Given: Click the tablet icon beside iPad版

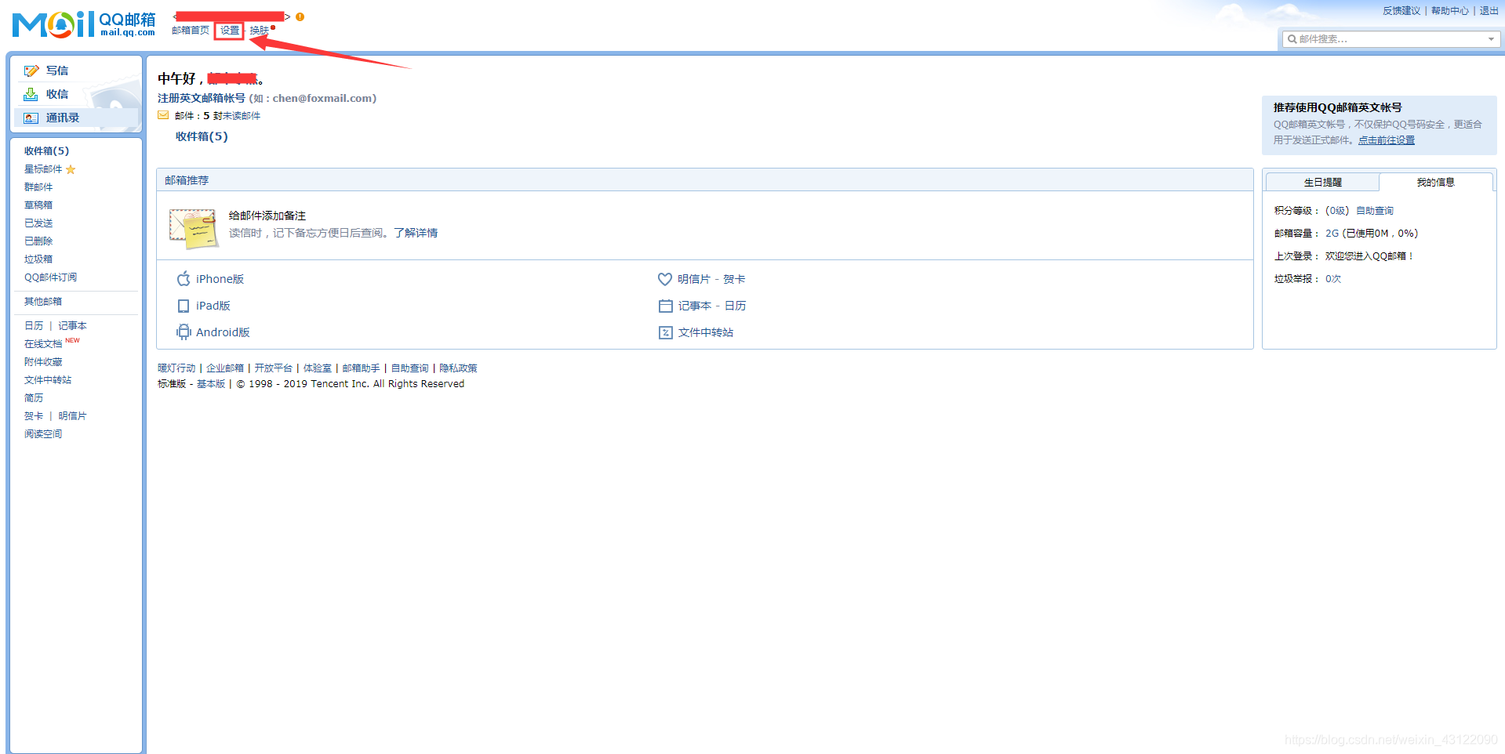Looking at the screenshot, I should tap(184, 306).
